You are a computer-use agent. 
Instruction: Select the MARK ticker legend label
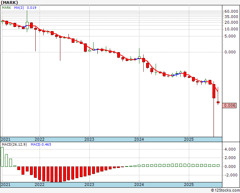[x=6, y=8]
